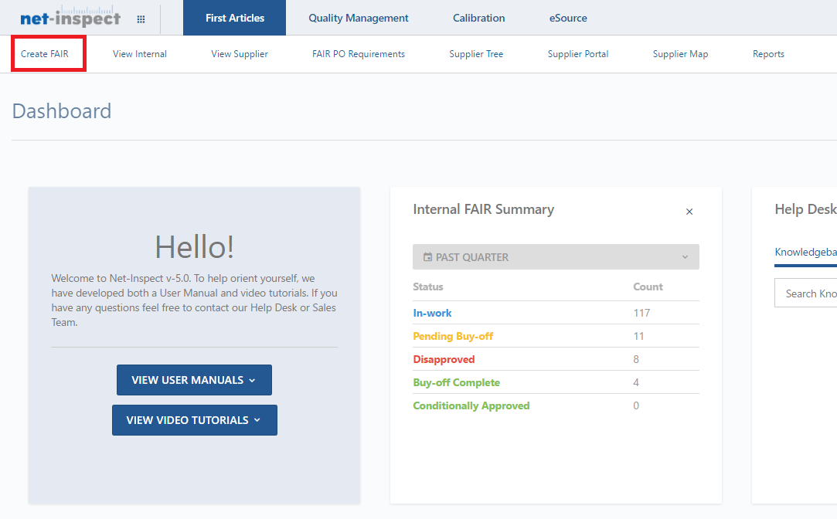Open Pending Buy-off status link
This screenshot has width=837, height=519.
tap(453, 336)
